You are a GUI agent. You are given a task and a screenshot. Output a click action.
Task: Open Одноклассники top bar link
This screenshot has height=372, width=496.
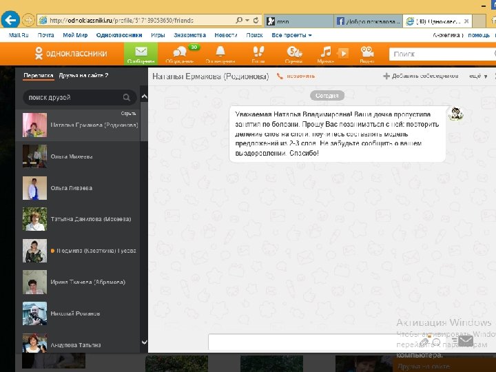pyautogui.click(x=119, y=35)
